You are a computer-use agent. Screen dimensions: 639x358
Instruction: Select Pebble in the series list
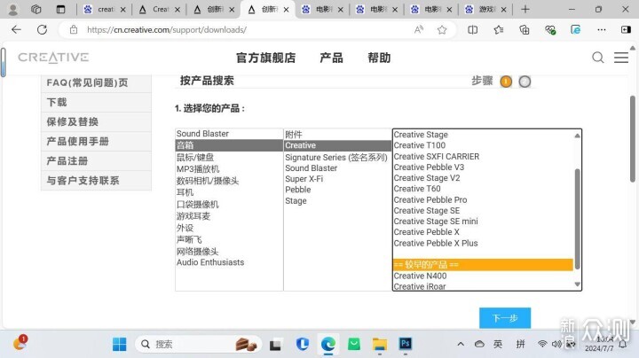[337, 190]
